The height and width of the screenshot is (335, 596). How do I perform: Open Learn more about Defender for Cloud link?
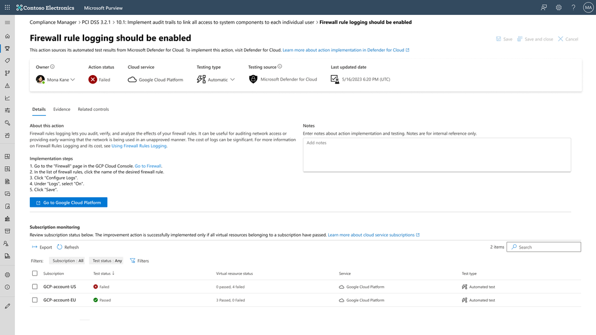click(x=346, y=50)
